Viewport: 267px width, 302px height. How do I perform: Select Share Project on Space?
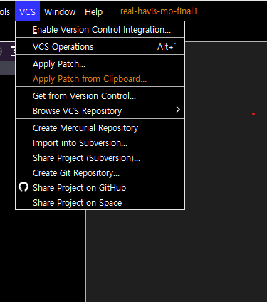point(100,202)
